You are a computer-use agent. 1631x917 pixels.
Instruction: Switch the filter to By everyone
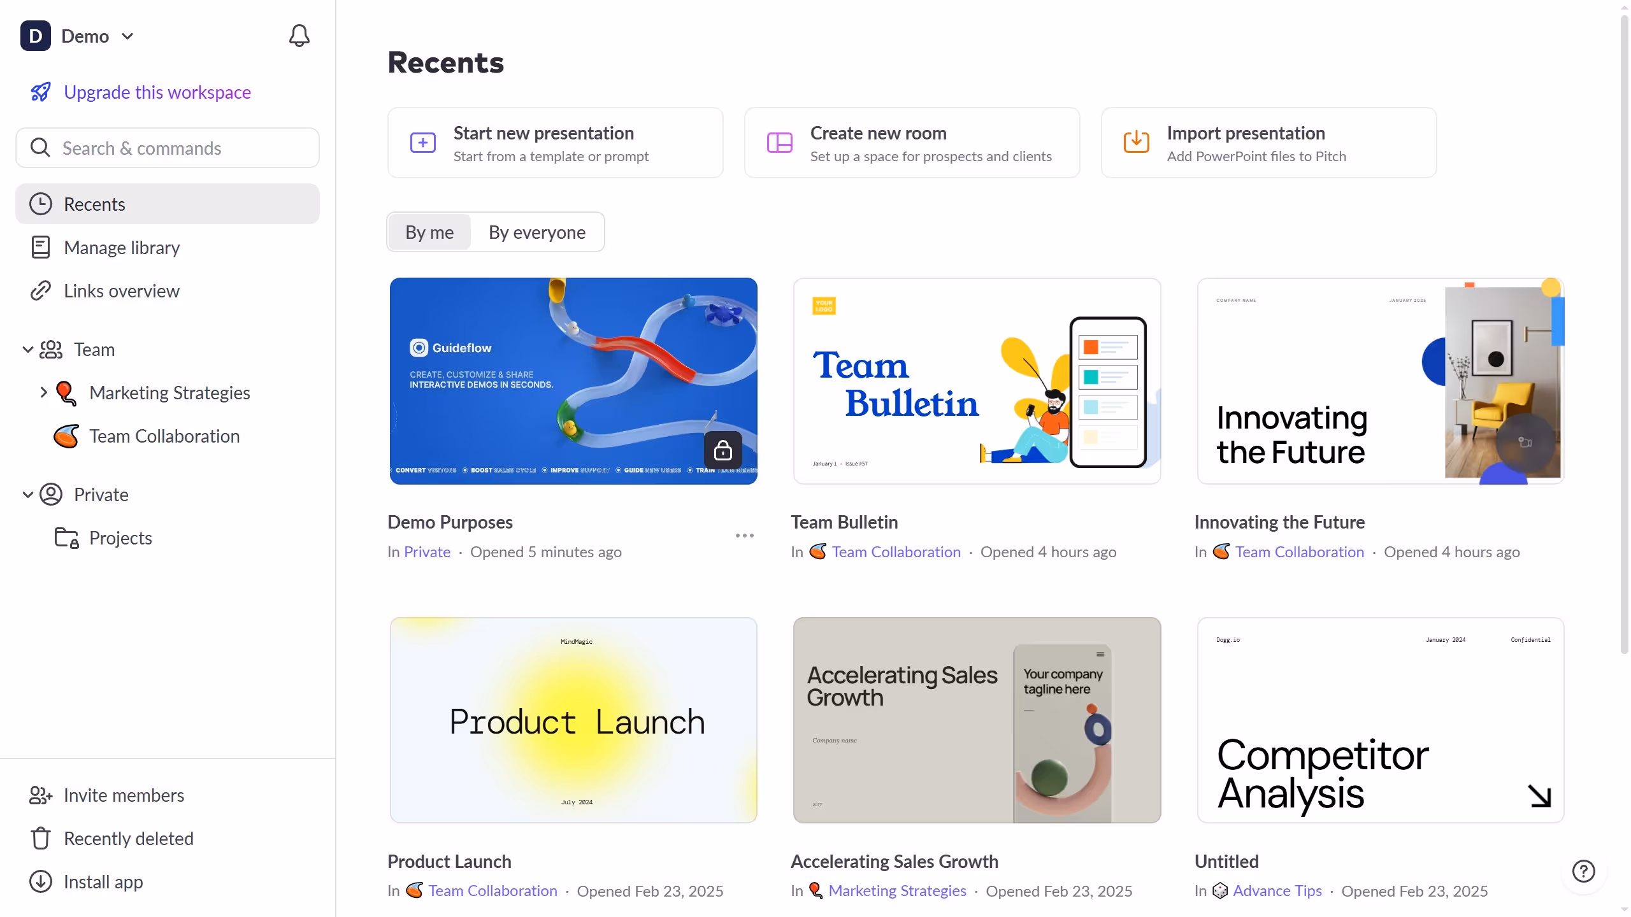point(536,232)
